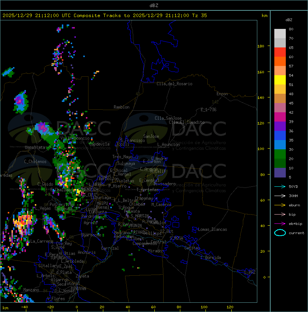Click the 'L_Asuncion' place label
Image resolution: width=308 pixels, height=312 pixels.
168,145
